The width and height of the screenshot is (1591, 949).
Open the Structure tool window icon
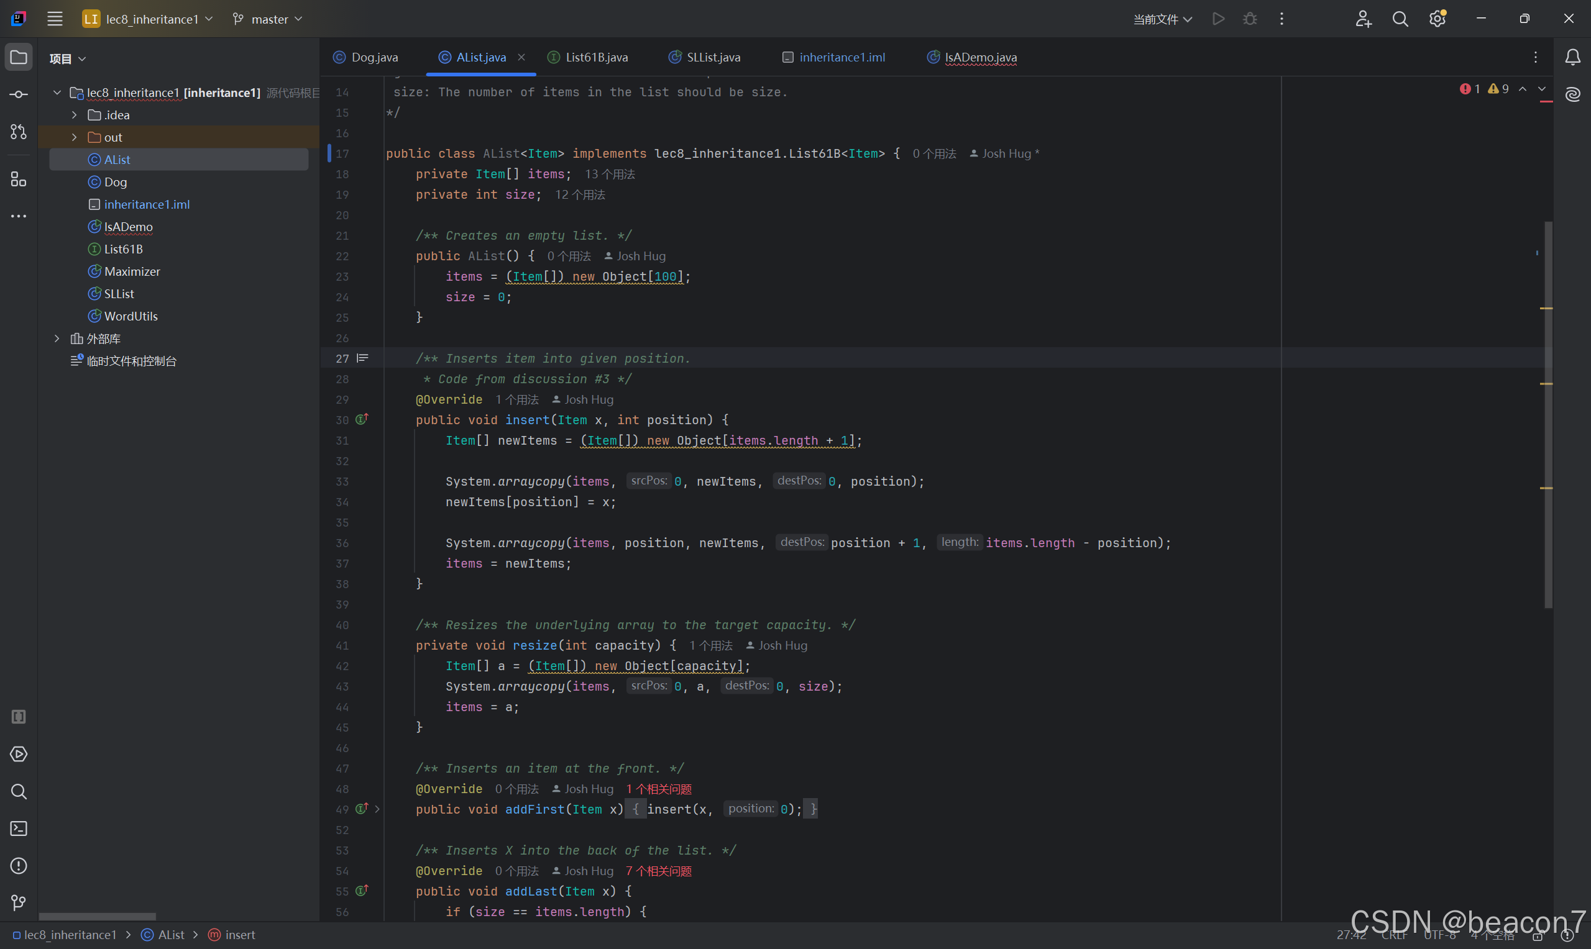[x=19, y=179]
